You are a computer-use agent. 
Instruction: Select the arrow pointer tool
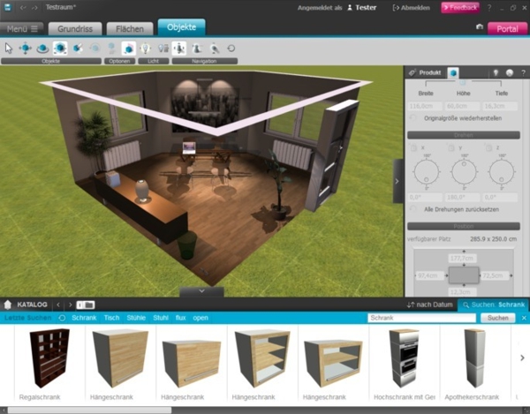[9, 48]
